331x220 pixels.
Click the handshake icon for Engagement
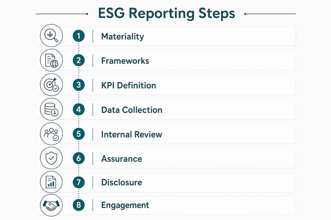coord(51,205)
